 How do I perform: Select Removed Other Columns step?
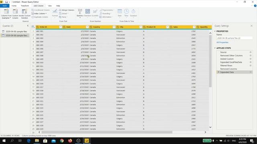(235, 56)
